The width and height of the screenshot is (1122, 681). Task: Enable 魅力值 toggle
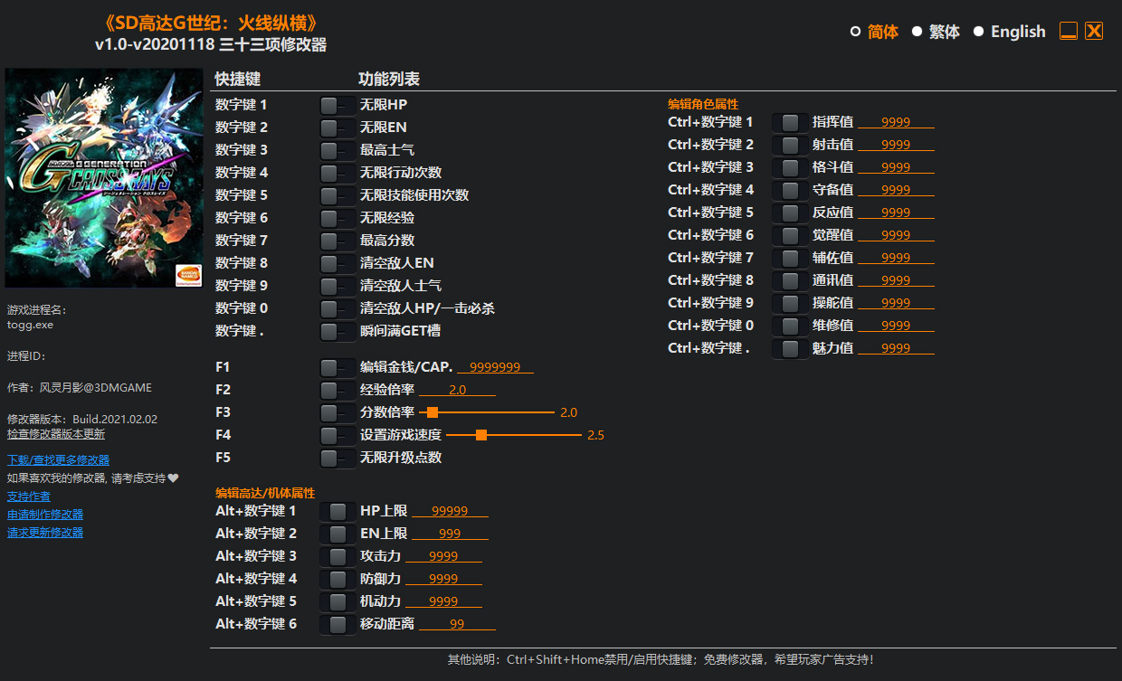[790, 348]
